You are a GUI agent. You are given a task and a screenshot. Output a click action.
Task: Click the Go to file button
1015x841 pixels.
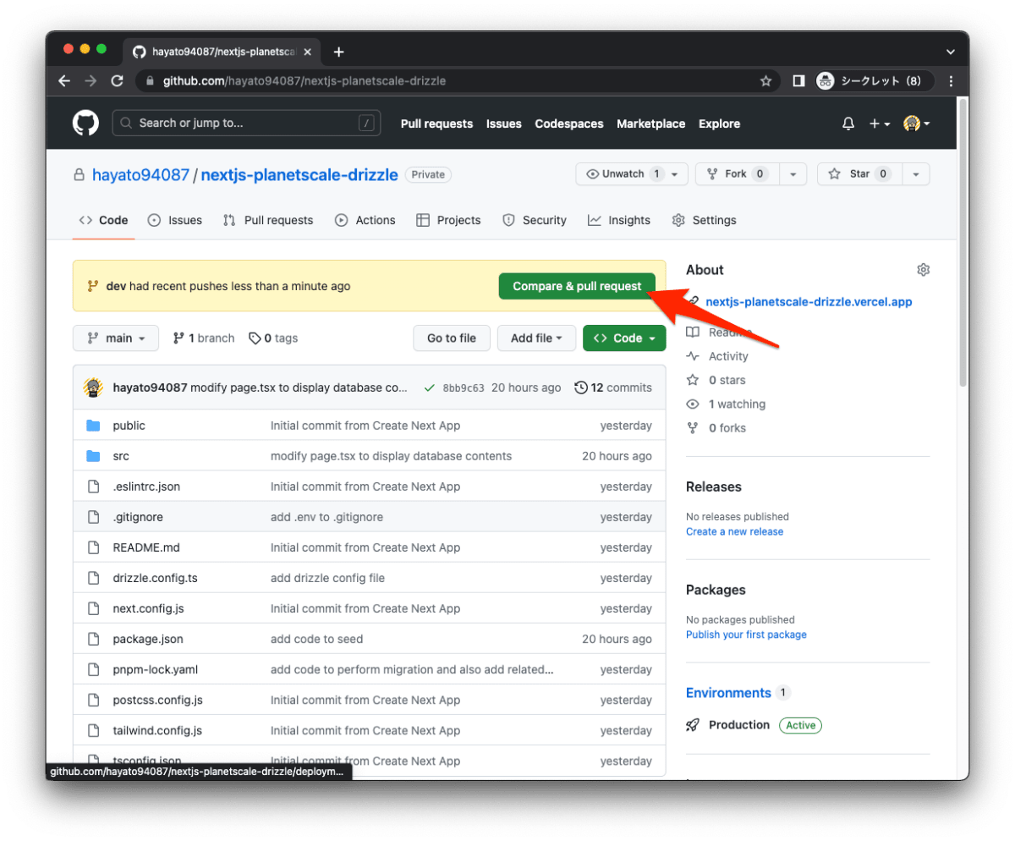452,338
